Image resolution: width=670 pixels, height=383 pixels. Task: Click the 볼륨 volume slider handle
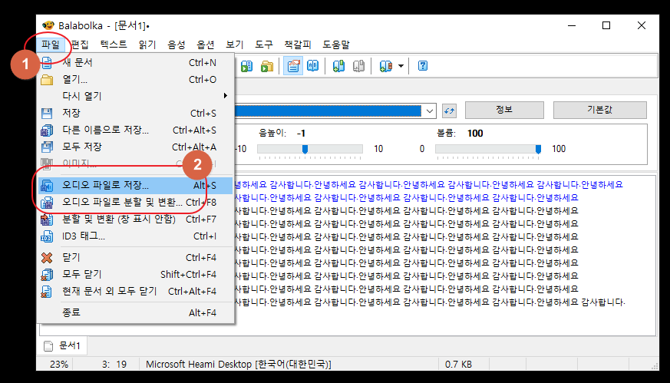tap(539, 149)
